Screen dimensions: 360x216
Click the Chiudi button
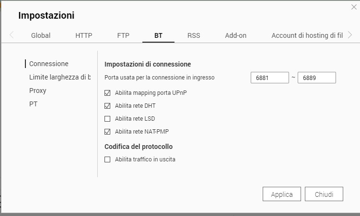324,194
